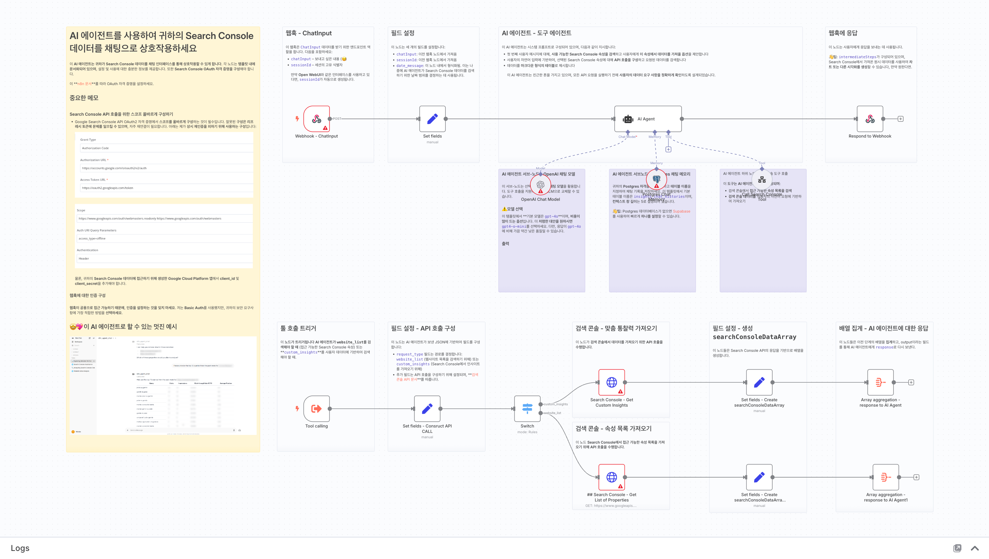Select Set fields - Consruct API CALL node
The height and width of the screenshot is (559, 989).
point(427,409)
